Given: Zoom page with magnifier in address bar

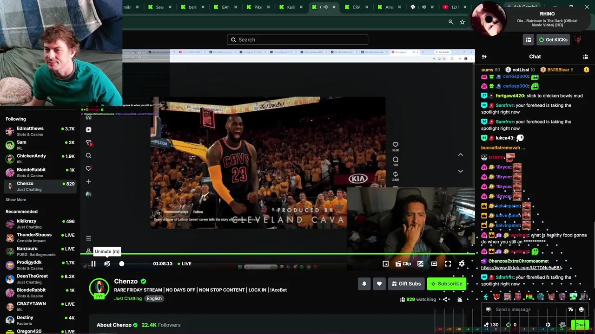Looking at the screenshot, I should [x=451, y=22].
